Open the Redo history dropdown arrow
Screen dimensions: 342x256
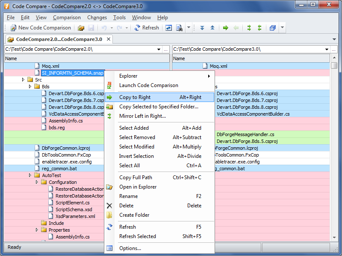point(127,28)
